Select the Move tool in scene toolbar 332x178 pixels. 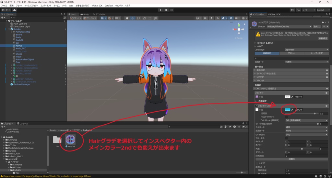tap(133, 18)
